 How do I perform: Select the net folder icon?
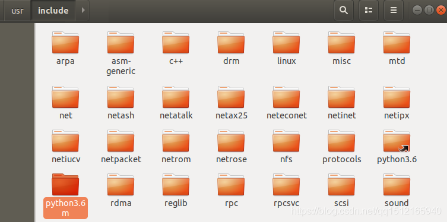[x=65, y=97]
